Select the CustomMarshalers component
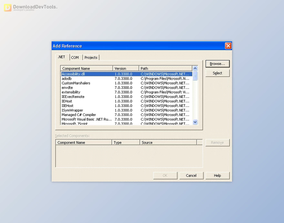The height and width of the screenshot is (223, 284). point(126,83)
